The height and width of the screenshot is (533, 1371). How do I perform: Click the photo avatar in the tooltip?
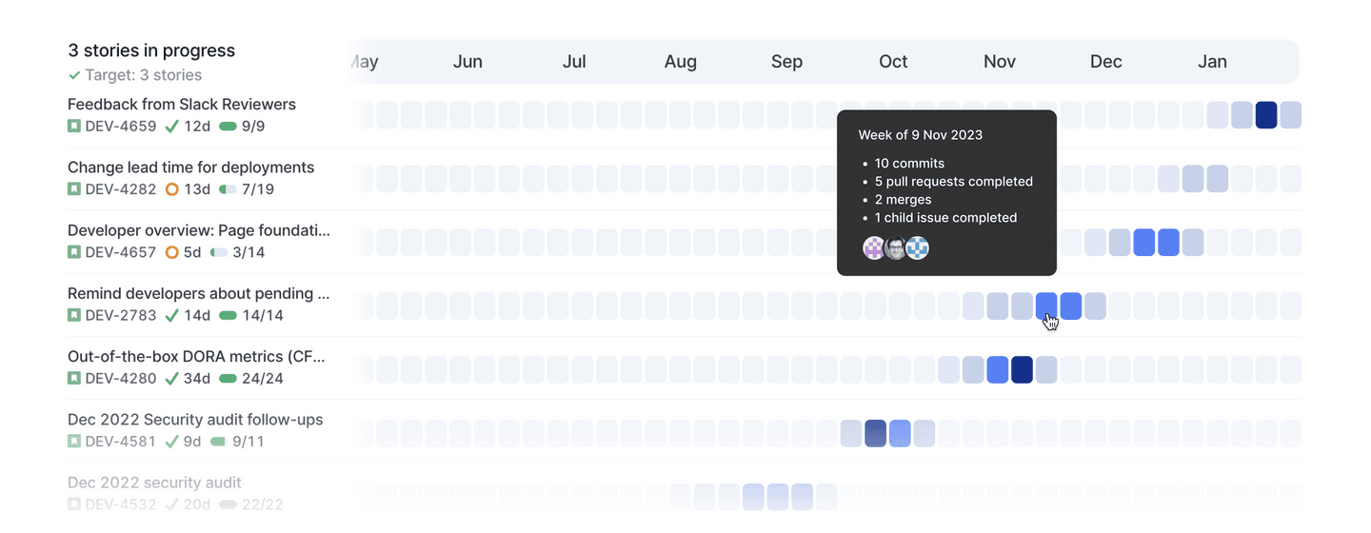coord(895,248)
